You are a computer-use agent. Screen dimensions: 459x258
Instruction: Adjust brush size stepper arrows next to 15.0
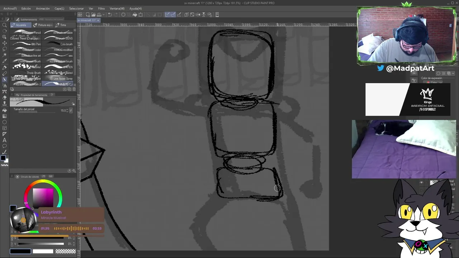(x=67, y=110)
